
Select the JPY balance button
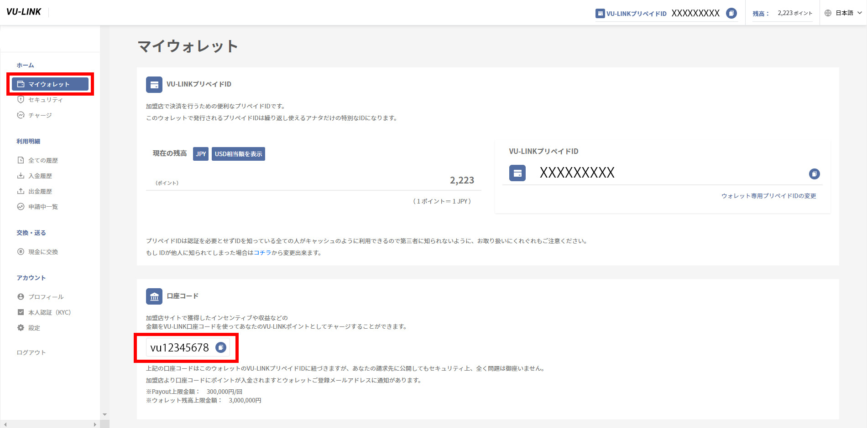click(x=201, y=154)
